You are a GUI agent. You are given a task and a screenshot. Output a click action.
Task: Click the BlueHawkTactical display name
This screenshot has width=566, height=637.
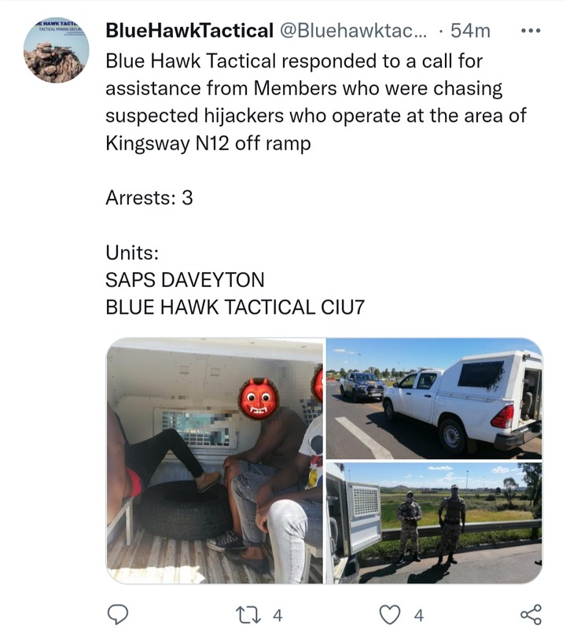pyautogui.click(x=189, y=31)
